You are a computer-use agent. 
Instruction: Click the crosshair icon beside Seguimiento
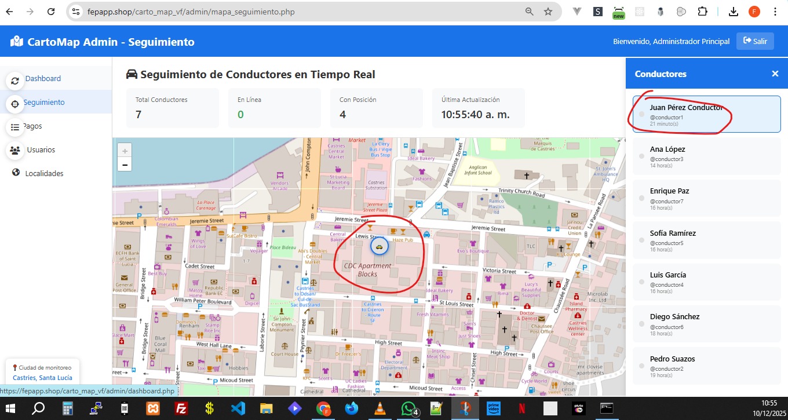pyautogui.click(x=15, y=104)
